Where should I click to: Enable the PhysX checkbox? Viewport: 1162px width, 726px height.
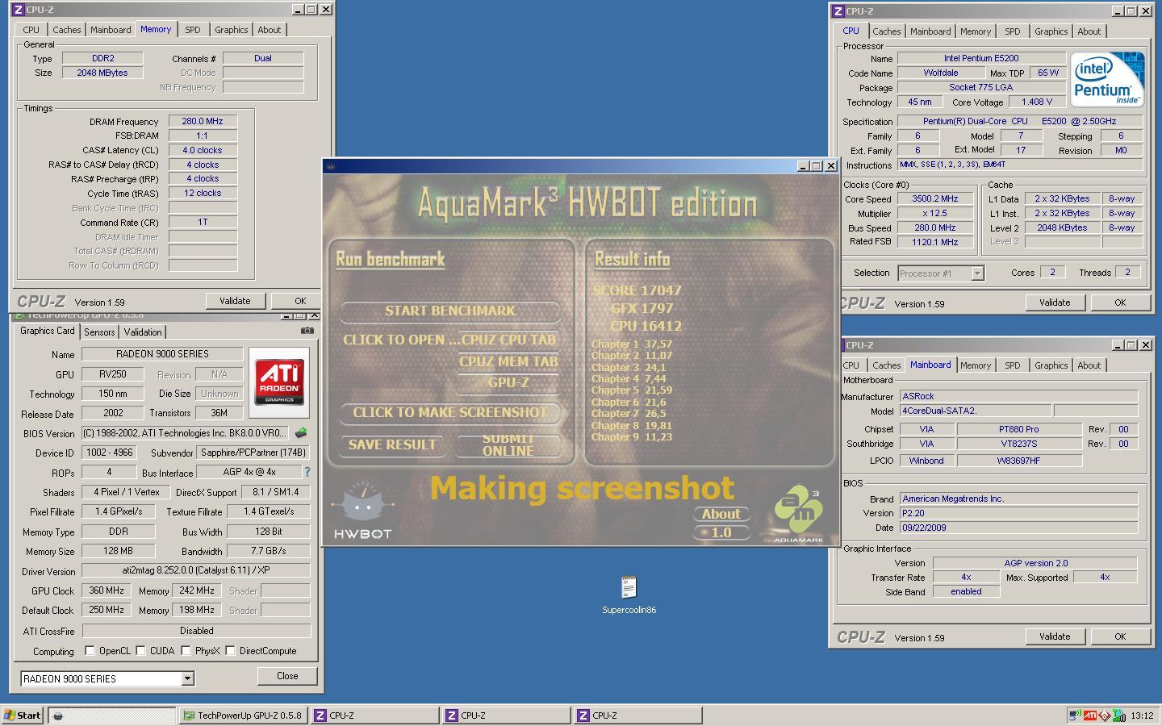tap(186, 651)
